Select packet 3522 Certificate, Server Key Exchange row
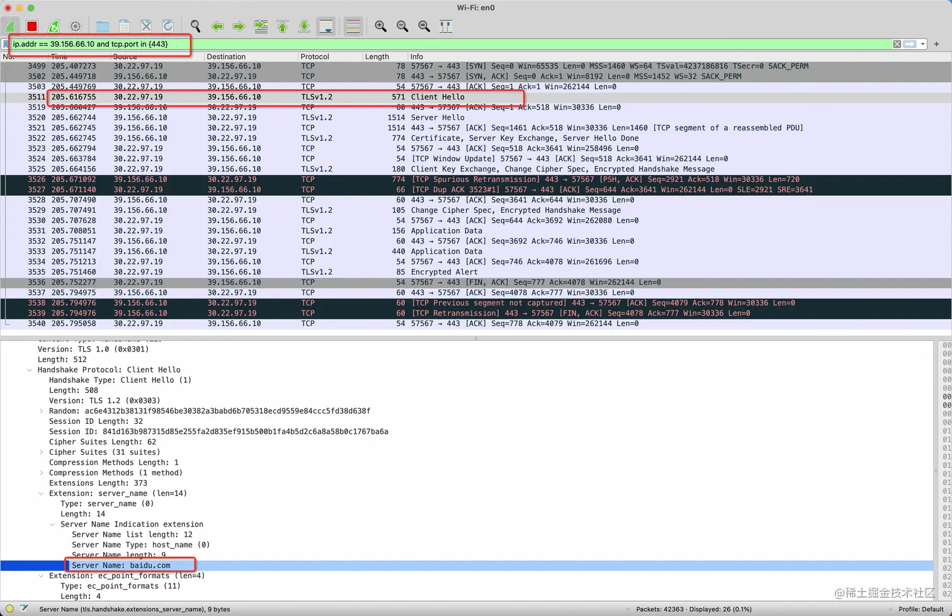The height and width of the screenshot is (616, 952). (x=475, y=138)
